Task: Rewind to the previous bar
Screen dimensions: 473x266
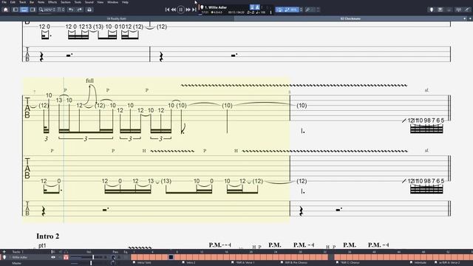Action: point(174,10)
